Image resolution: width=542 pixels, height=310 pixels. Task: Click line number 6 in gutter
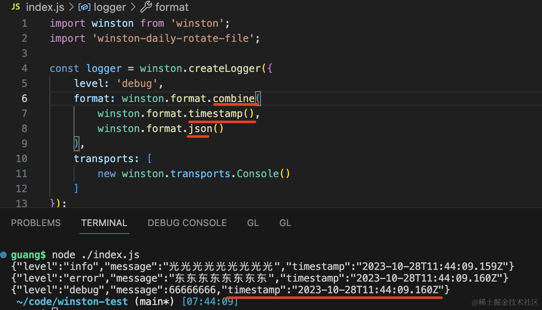[24, 99]
